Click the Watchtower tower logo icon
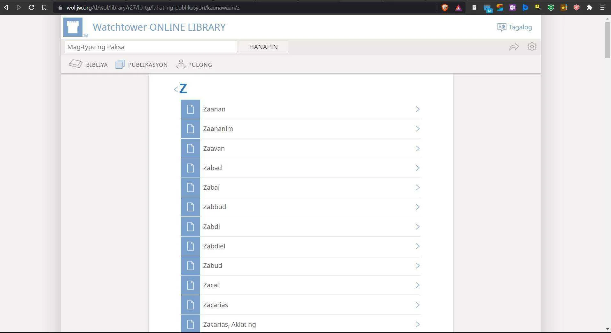Viewport: 611px width, 333px height. (x=73, y=27)
